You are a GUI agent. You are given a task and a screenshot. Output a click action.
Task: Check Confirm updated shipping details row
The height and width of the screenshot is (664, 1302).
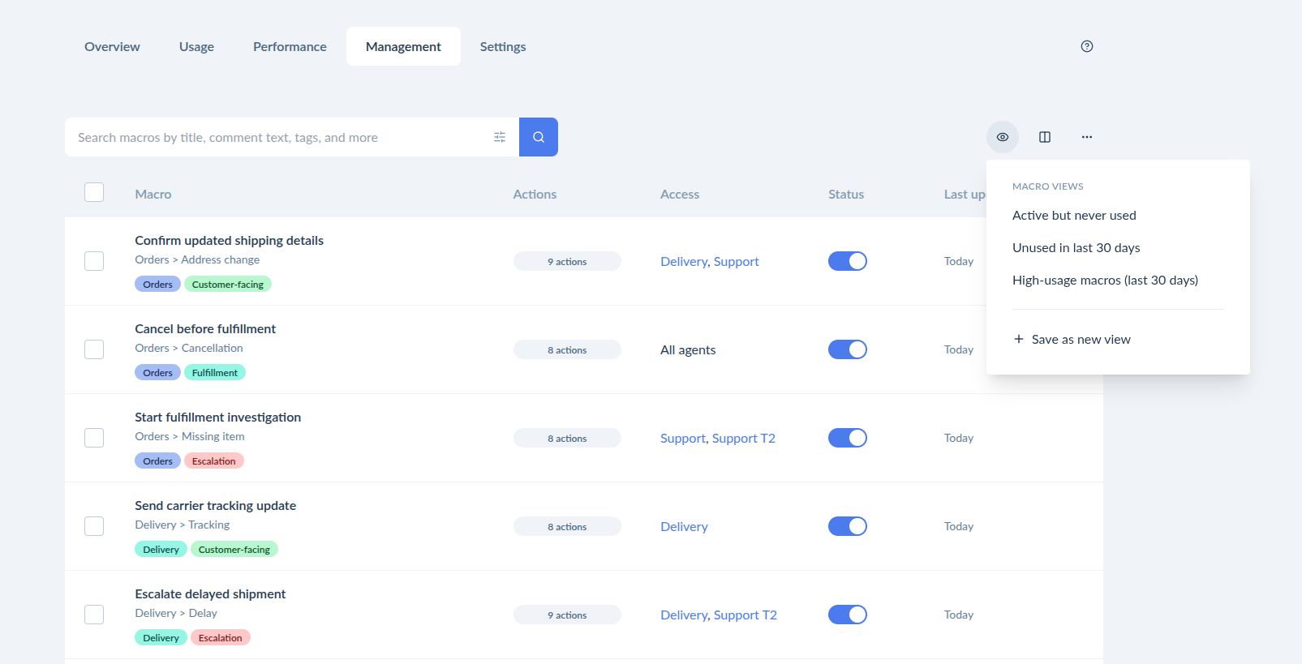(x=94, y=261)
